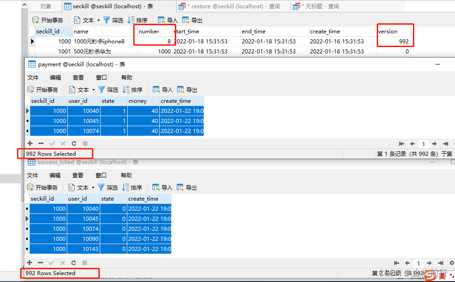Image resolution: width=455 pixels, height=282 pixels.
Task: Click page number field in payment window
Action: click(423, 144)
